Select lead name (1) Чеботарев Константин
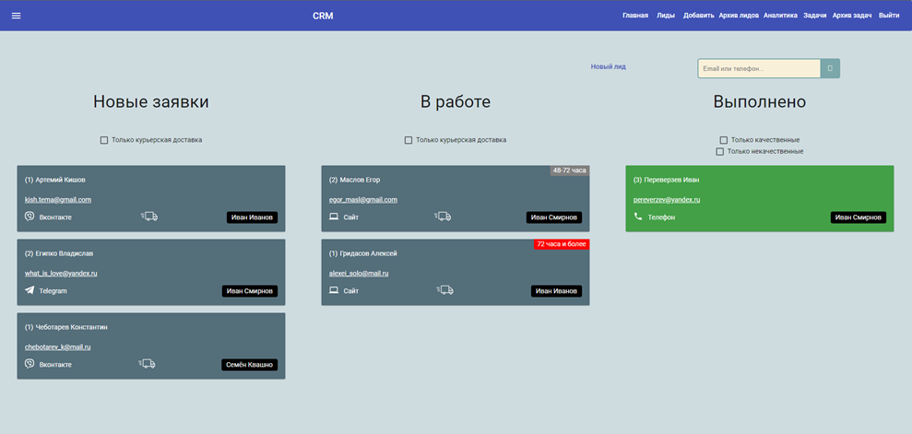Viewport: 912px width, 434px height. 65,328
